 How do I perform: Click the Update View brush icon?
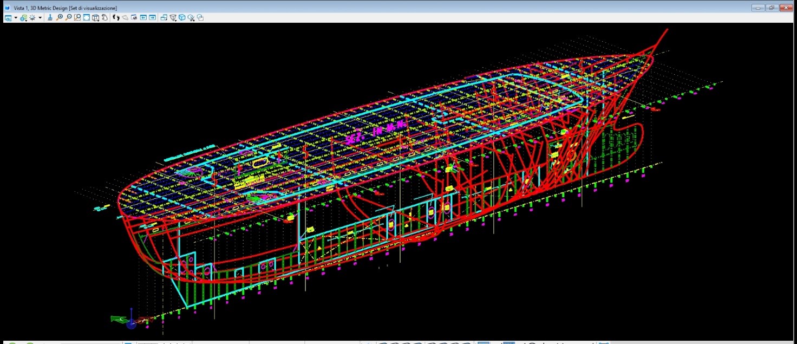50,18
